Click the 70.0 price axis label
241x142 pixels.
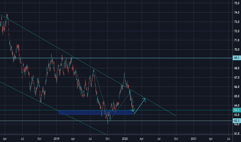click(x=237, y=50)
